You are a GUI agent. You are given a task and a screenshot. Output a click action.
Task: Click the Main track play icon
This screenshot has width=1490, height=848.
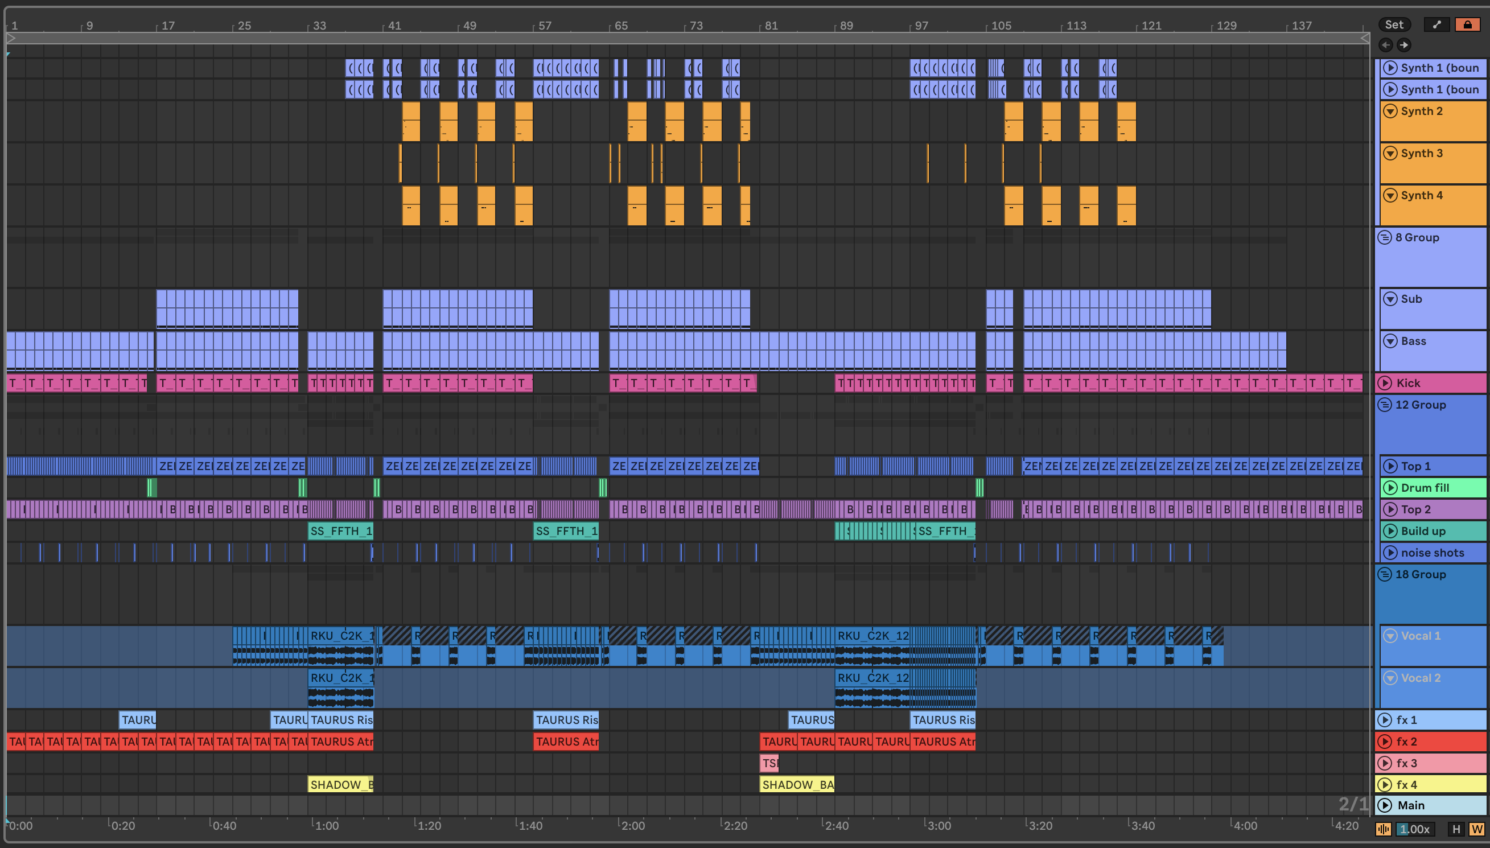tap(1385, 805)
